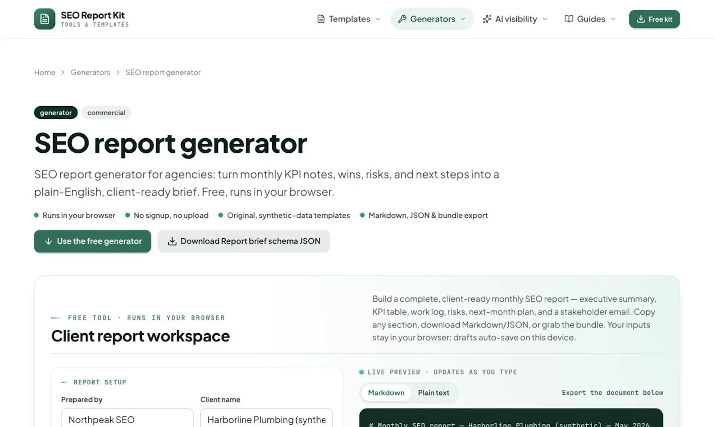Viewport: 714px width, 427px height.
Task: Focus the Client name input field
Action: (x=266, y=418)
